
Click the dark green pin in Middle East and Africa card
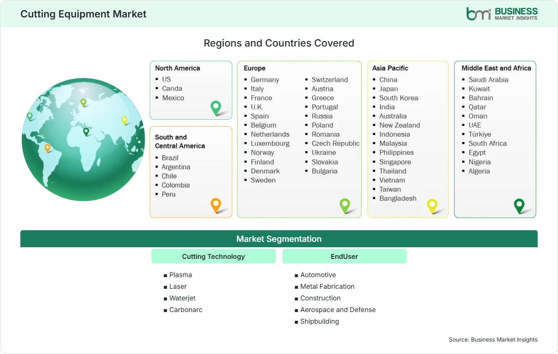click(519, 206)
